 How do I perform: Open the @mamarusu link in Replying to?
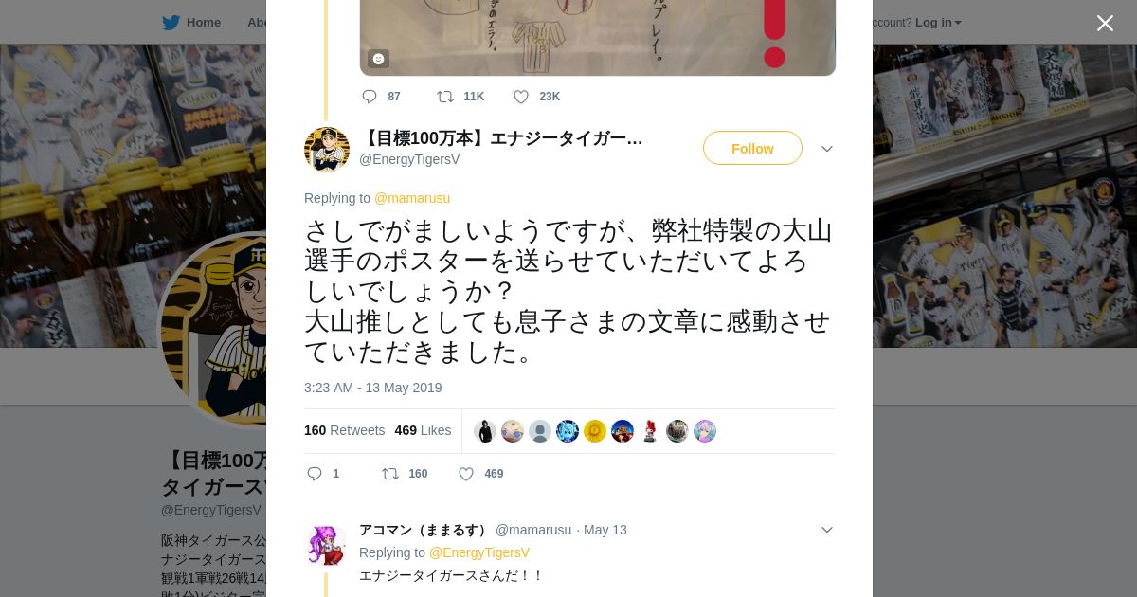tap(412, 198)
